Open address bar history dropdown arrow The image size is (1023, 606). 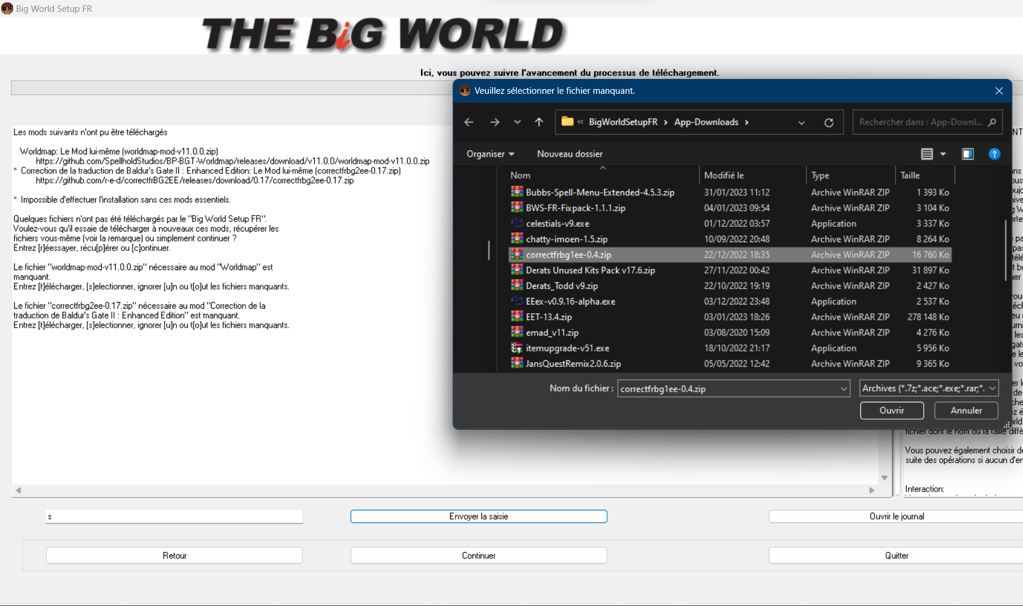click(x=801, y=123)
